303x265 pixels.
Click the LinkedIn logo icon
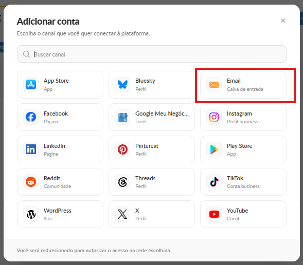pyautogui.click(x=31, y=149)
